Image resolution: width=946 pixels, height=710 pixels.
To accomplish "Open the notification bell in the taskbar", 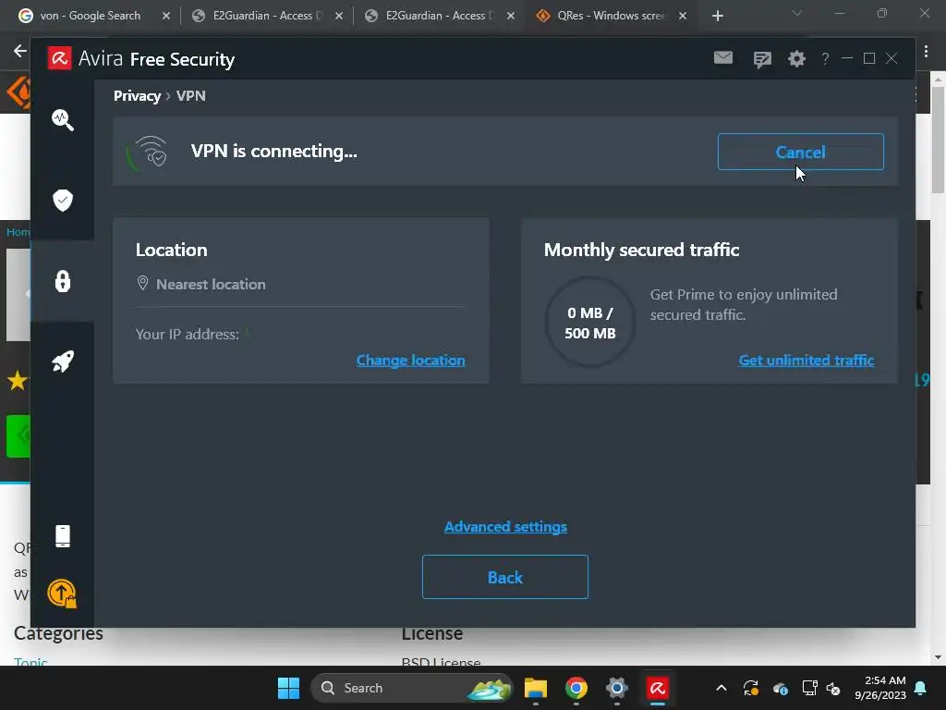I will click(x=921, y=688).
